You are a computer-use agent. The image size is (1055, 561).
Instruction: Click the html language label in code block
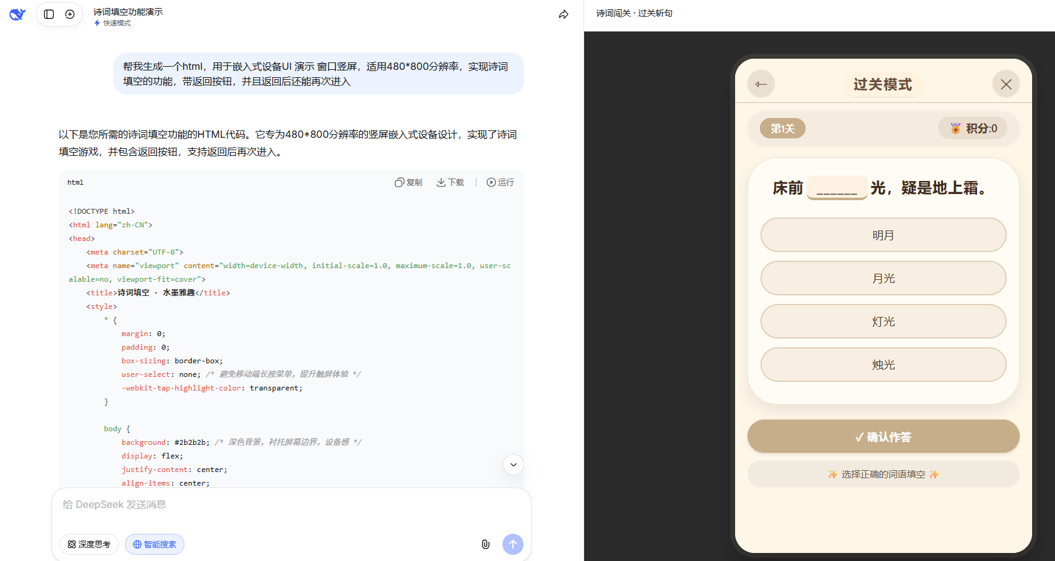pyautogui.click(x=75, y=182)
